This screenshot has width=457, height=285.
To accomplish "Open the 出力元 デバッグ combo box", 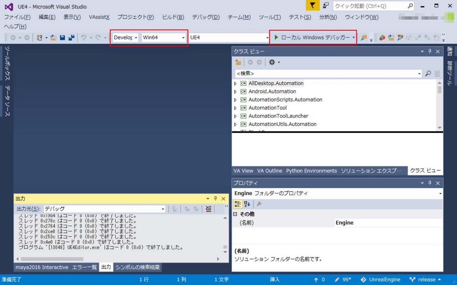I will point(104,209).
